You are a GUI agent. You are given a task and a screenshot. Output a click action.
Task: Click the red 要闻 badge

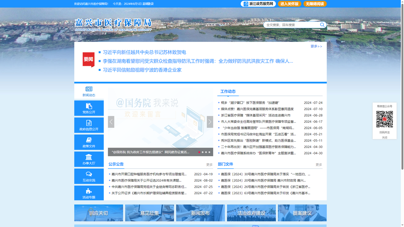point(88,59)
